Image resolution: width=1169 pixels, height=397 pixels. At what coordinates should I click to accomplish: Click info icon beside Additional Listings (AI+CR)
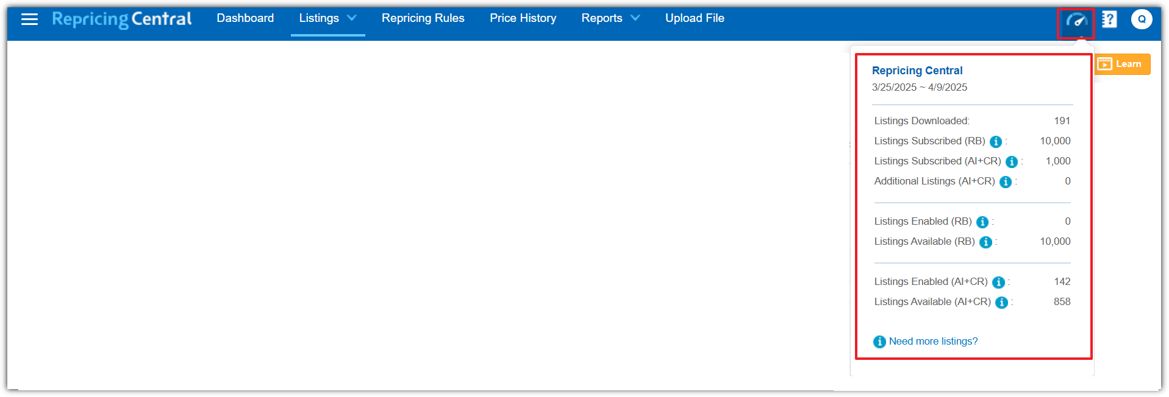1006,182
